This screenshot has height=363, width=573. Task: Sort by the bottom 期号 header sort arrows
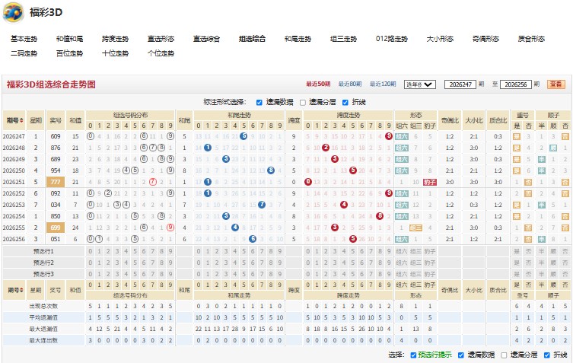[21, 290]
